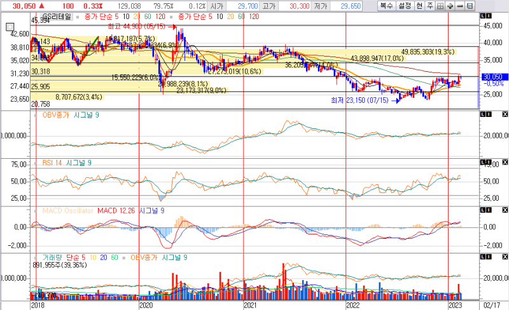Click the small square icon left of the price chart
This screenshot has height=310, width=509.
10,27
